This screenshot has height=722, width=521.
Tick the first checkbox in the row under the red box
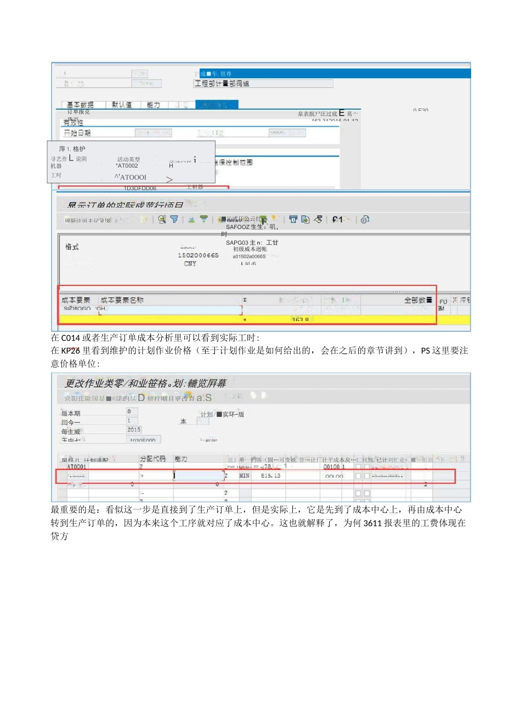[x=358, y=493]
